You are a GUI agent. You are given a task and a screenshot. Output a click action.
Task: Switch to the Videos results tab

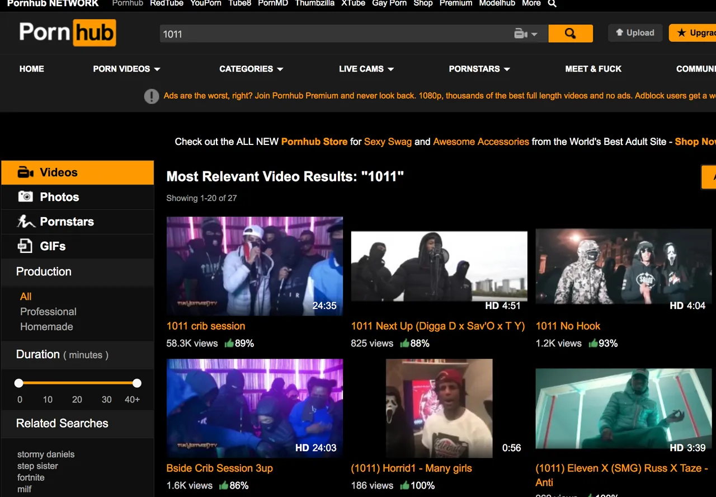77,172
